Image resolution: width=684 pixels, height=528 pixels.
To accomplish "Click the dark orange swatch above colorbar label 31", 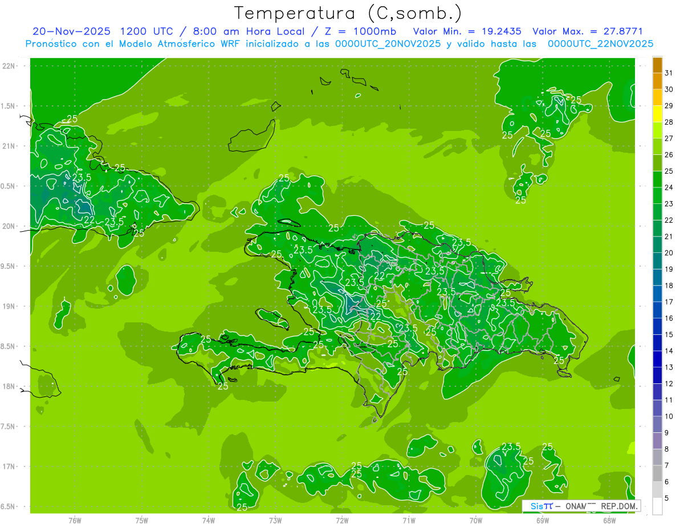I will [x=657, y=65].
